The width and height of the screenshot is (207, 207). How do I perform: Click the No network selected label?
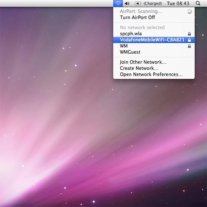point(142,27)
